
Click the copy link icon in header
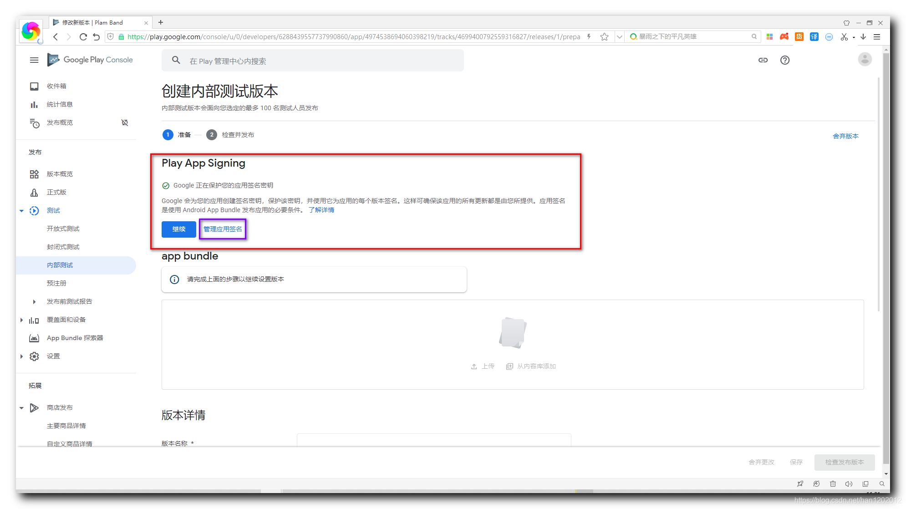tap(763, 60)
